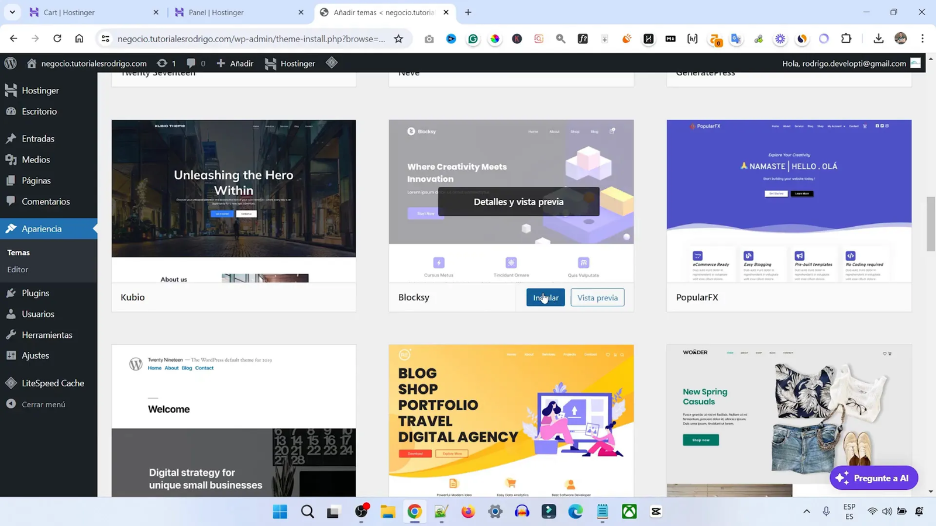Image resolution: width=936 pixels, height=526 pixels.
Task: Open Google Lens camera icon in address bar
Action: pyautogui.click(x=429, y=39)
